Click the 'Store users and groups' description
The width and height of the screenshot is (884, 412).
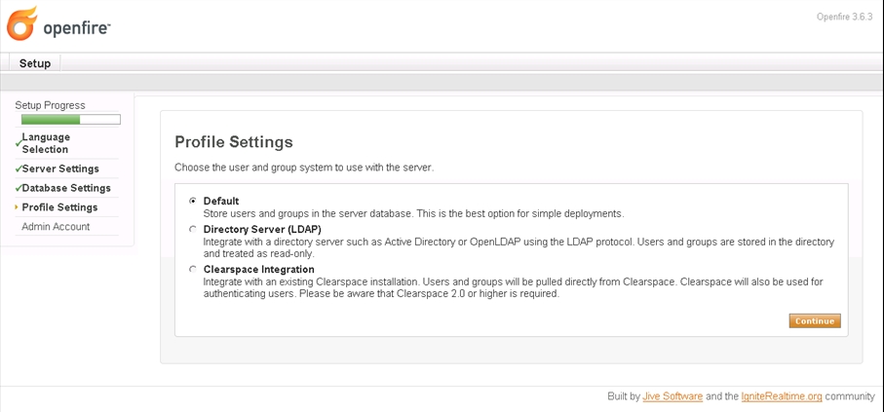(414, 214)
